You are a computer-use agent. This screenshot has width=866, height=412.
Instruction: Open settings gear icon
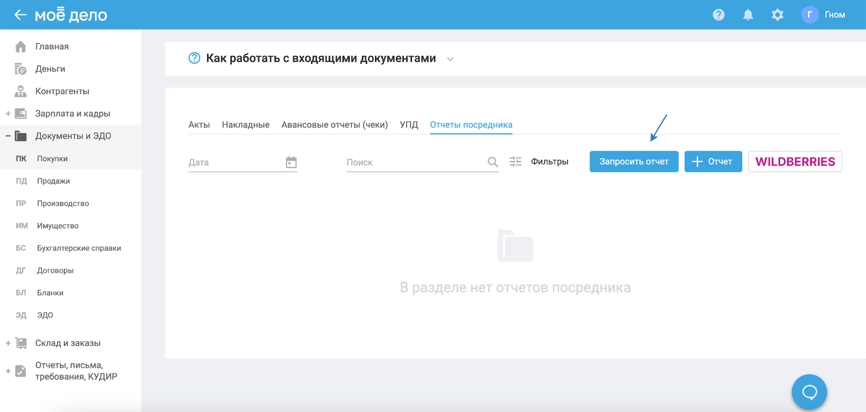[777, 15]
